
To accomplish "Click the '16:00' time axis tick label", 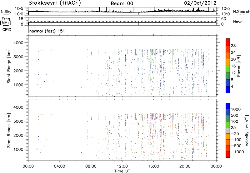I will [153, 166].
